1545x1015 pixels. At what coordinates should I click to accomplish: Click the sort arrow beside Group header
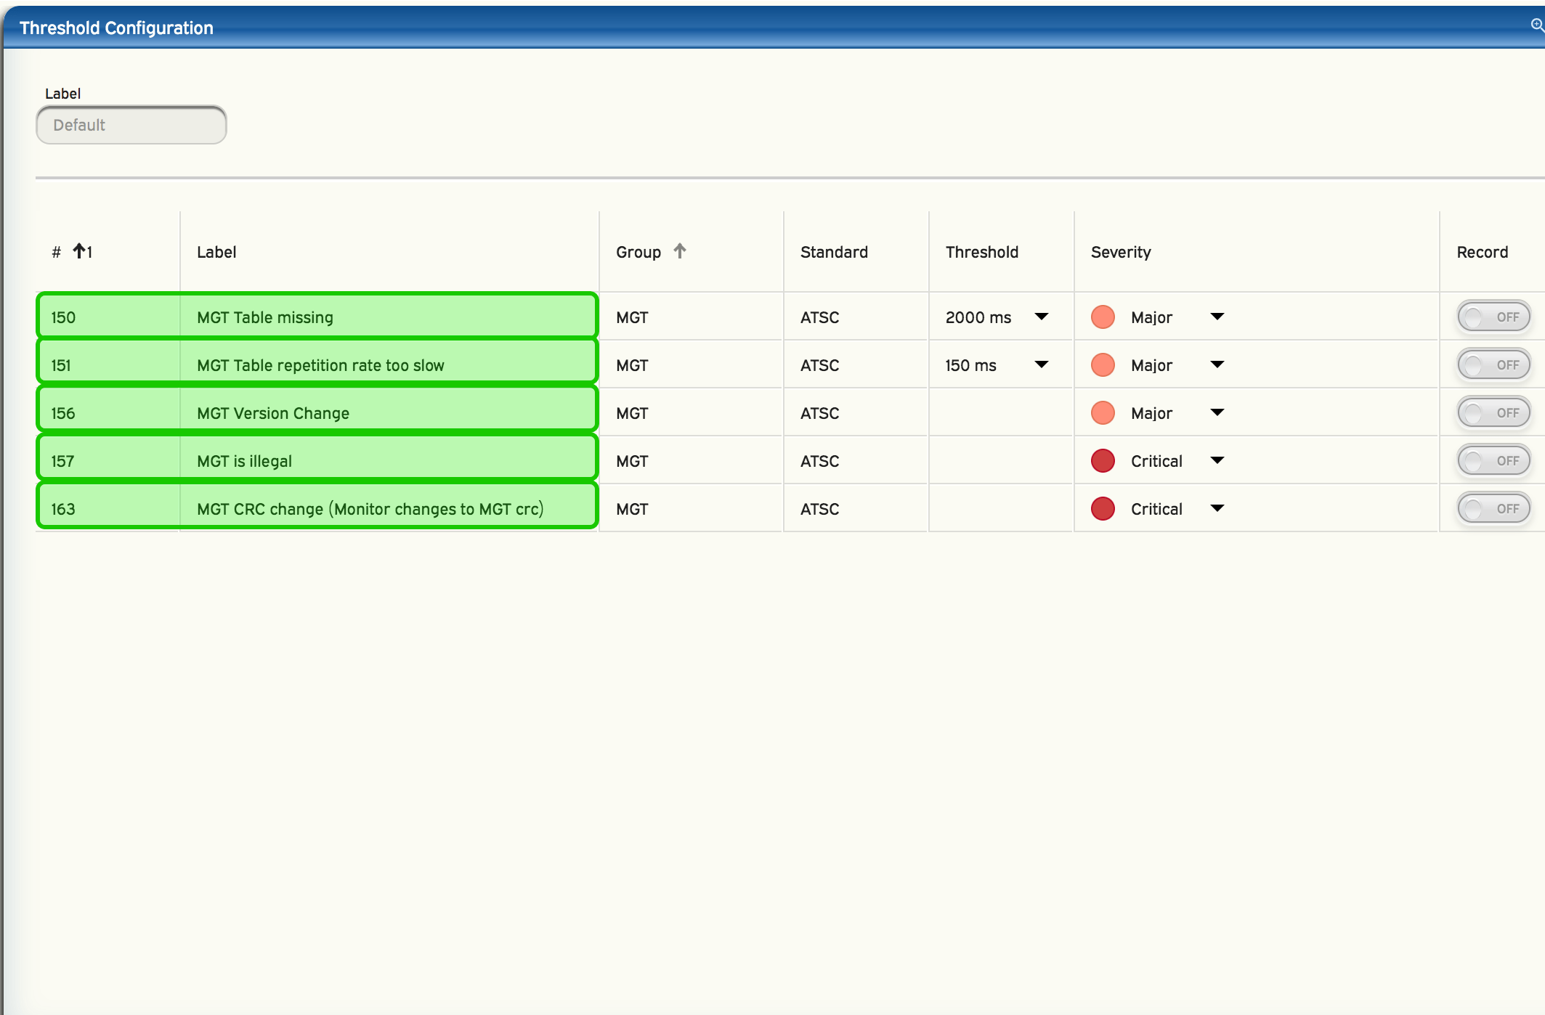pos(680,251)
